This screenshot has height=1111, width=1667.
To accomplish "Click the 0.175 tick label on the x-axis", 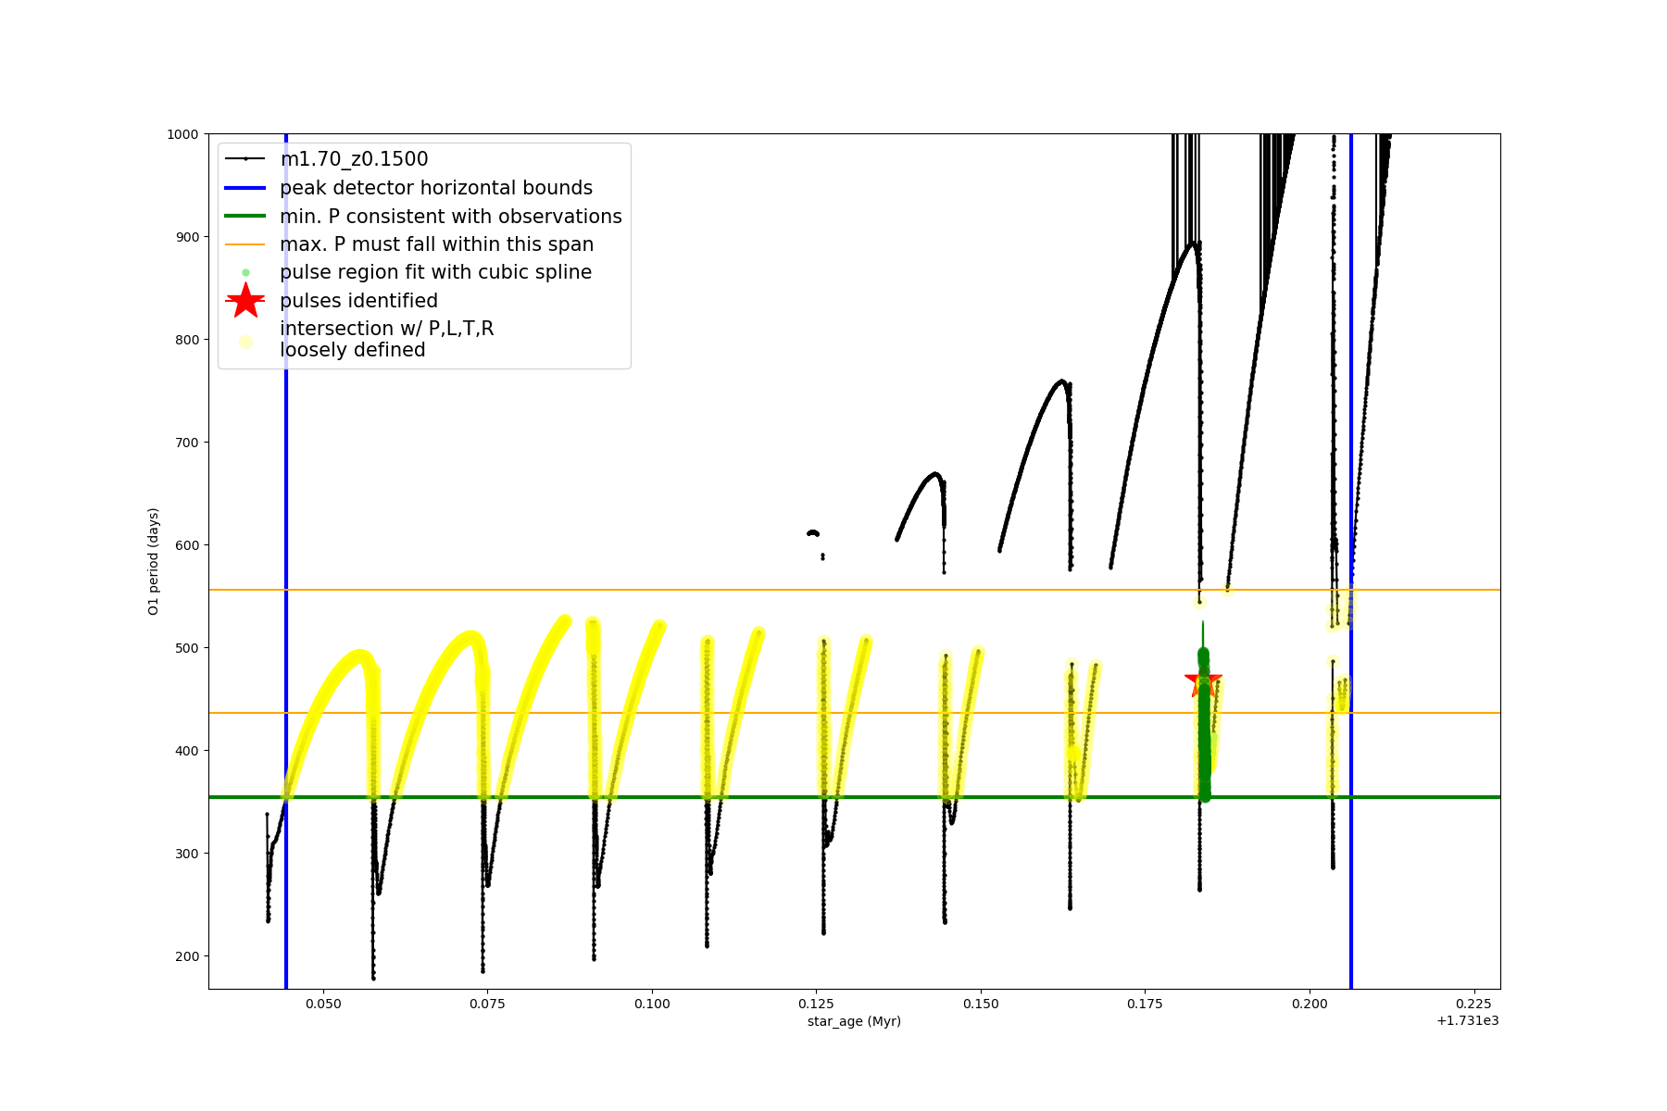I will coord(1145,1004).
